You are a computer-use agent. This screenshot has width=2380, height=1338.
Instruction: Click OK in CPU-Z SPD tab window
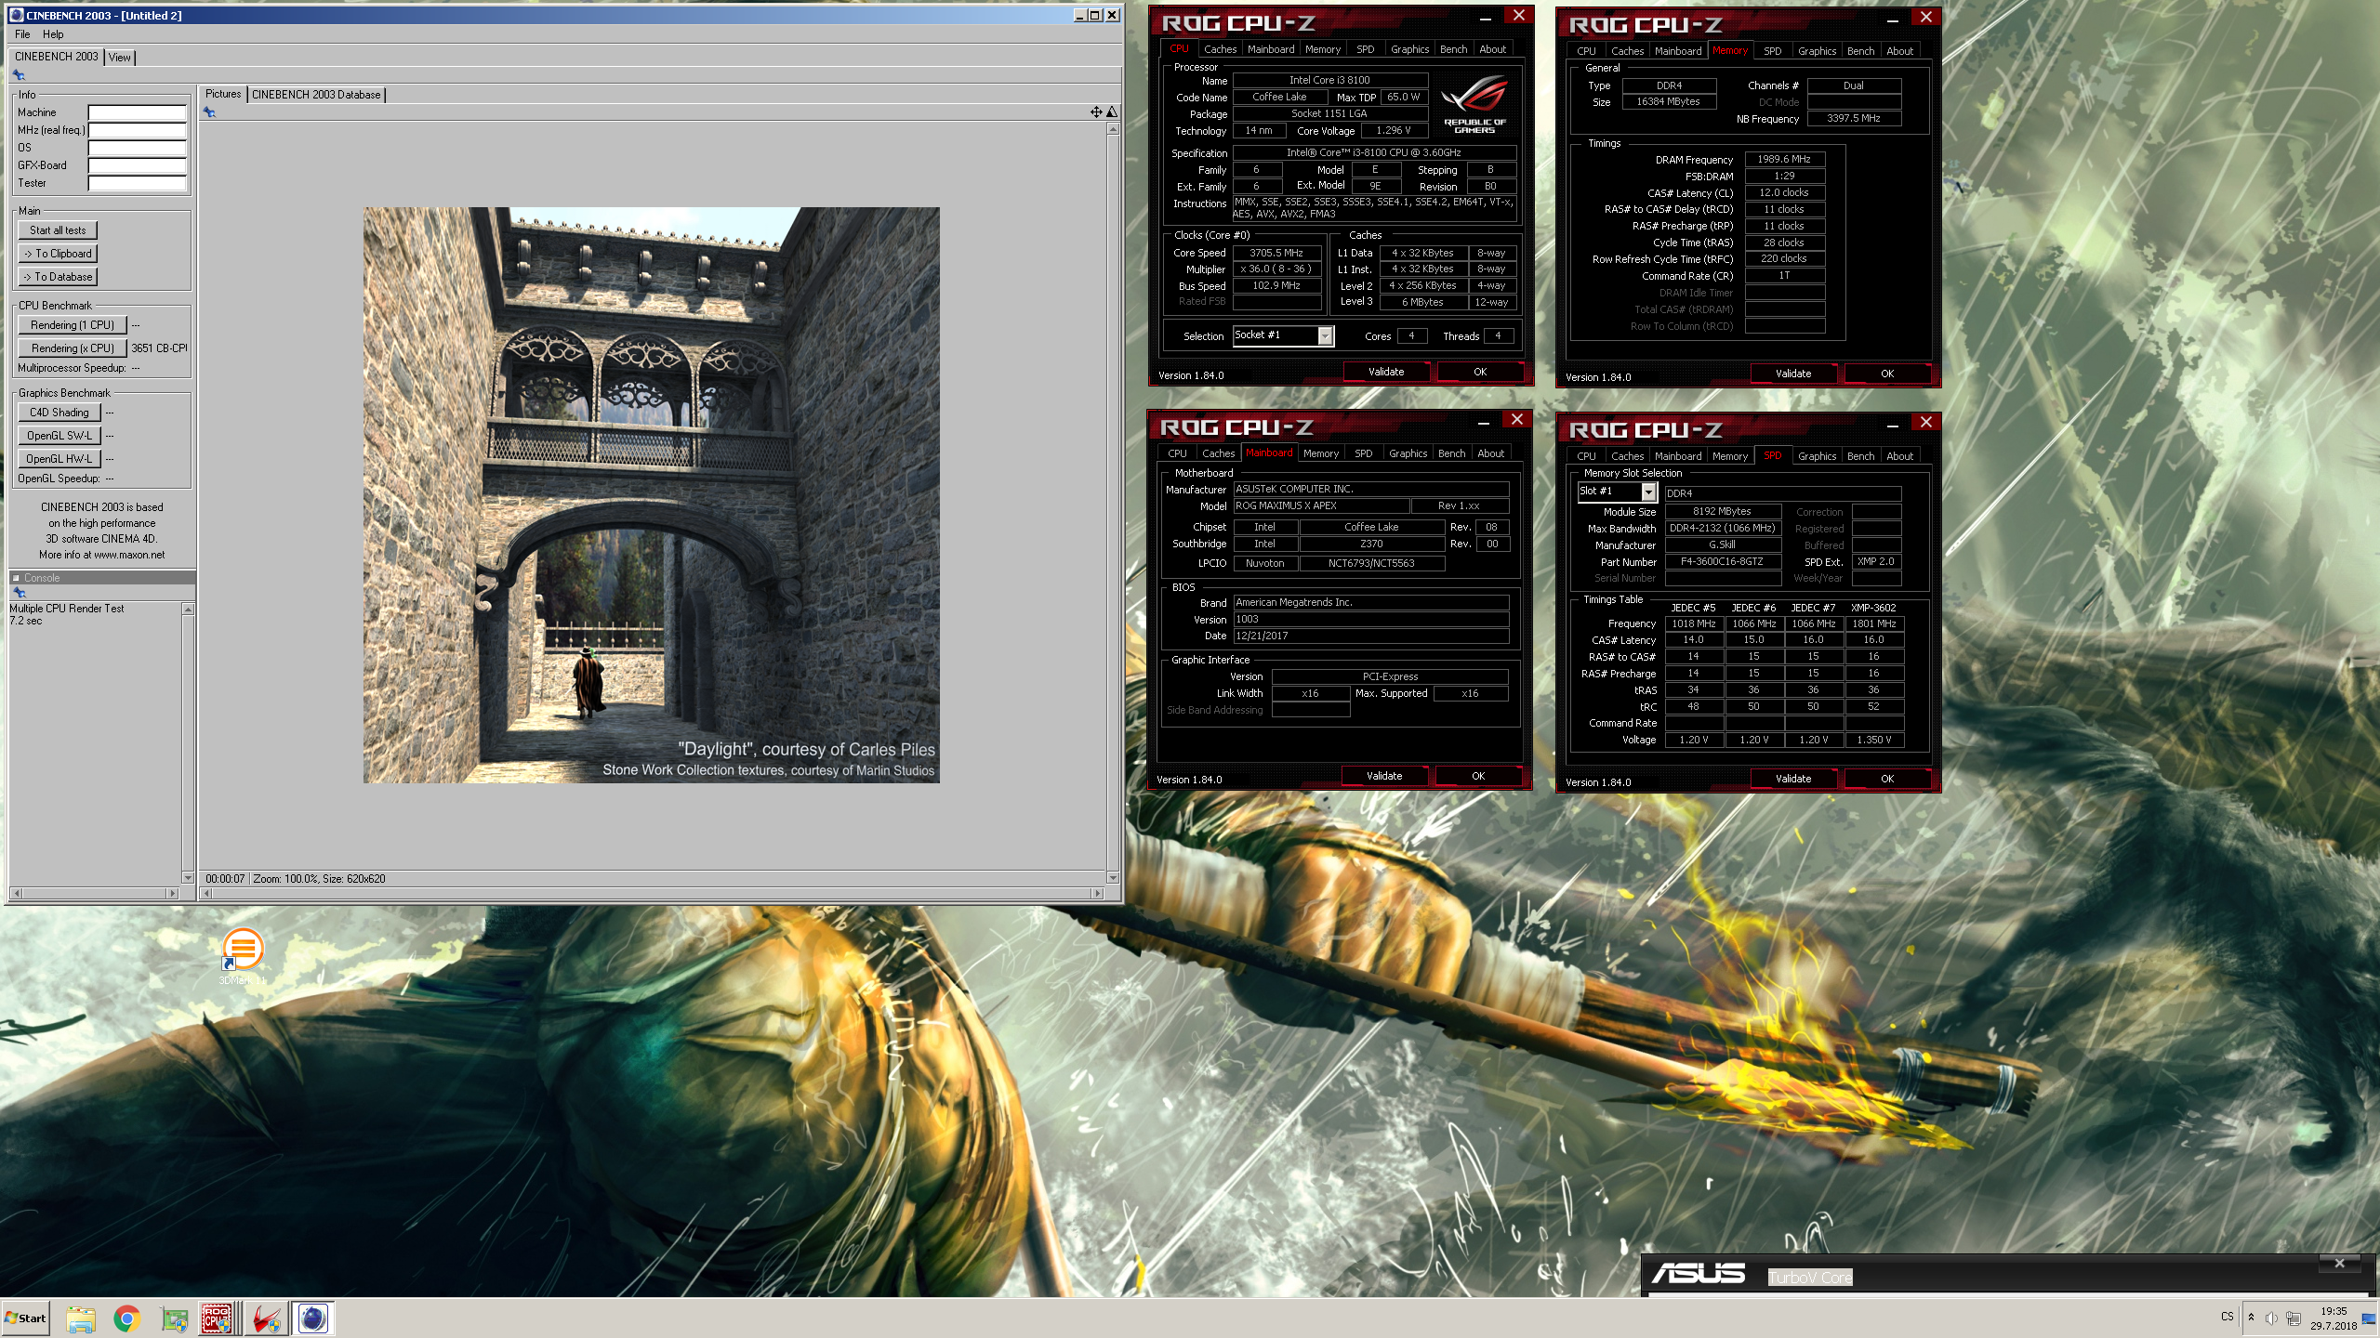[x=1886, y=779]
